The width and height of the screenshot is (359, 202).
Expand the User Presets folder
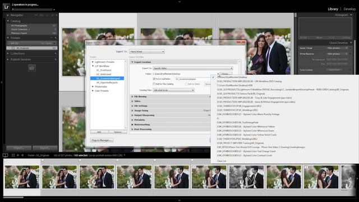(x=93, y=91)
